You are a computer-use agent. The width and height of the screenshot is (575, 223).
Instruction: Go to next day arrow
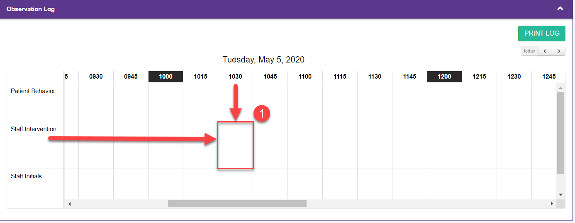(558, 51)
